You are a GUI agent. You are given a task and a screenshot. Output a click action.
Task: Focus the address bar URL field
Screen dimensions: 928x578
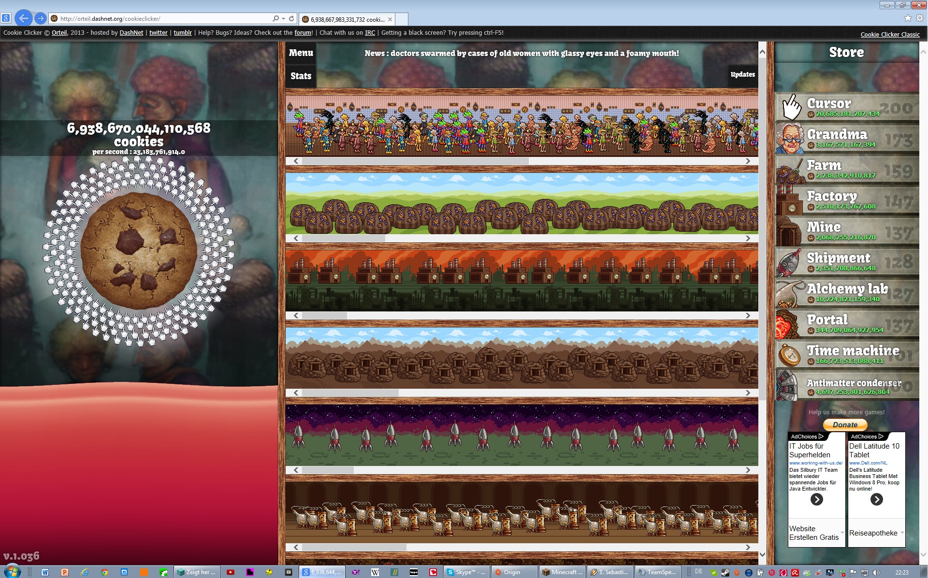[164, 19]
